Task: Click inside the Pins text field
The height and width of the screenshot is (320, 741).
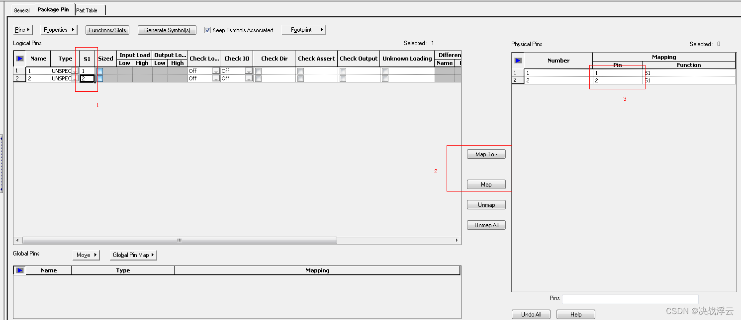Action: click(x=629, y=299)
